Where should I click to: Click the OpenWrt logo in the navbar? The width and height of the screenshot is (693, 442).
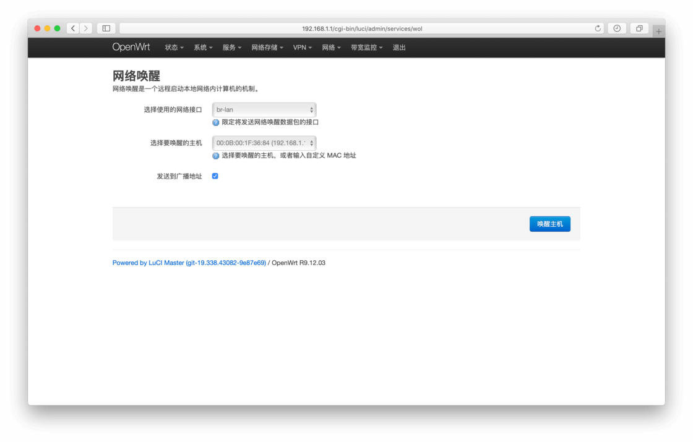(131, 47)
